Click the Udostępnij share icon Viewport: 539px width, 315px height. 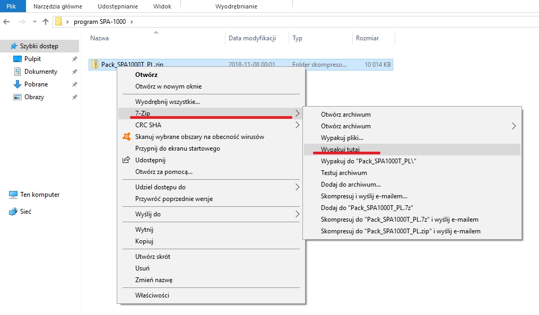click(126, 160)
